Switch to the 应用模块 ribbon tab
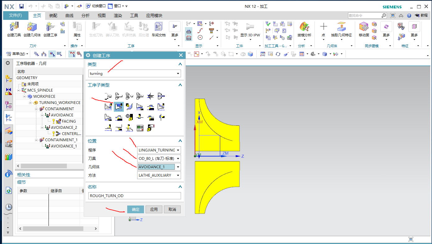The height and width of the screenshot is (244, 432). point(154,16)
